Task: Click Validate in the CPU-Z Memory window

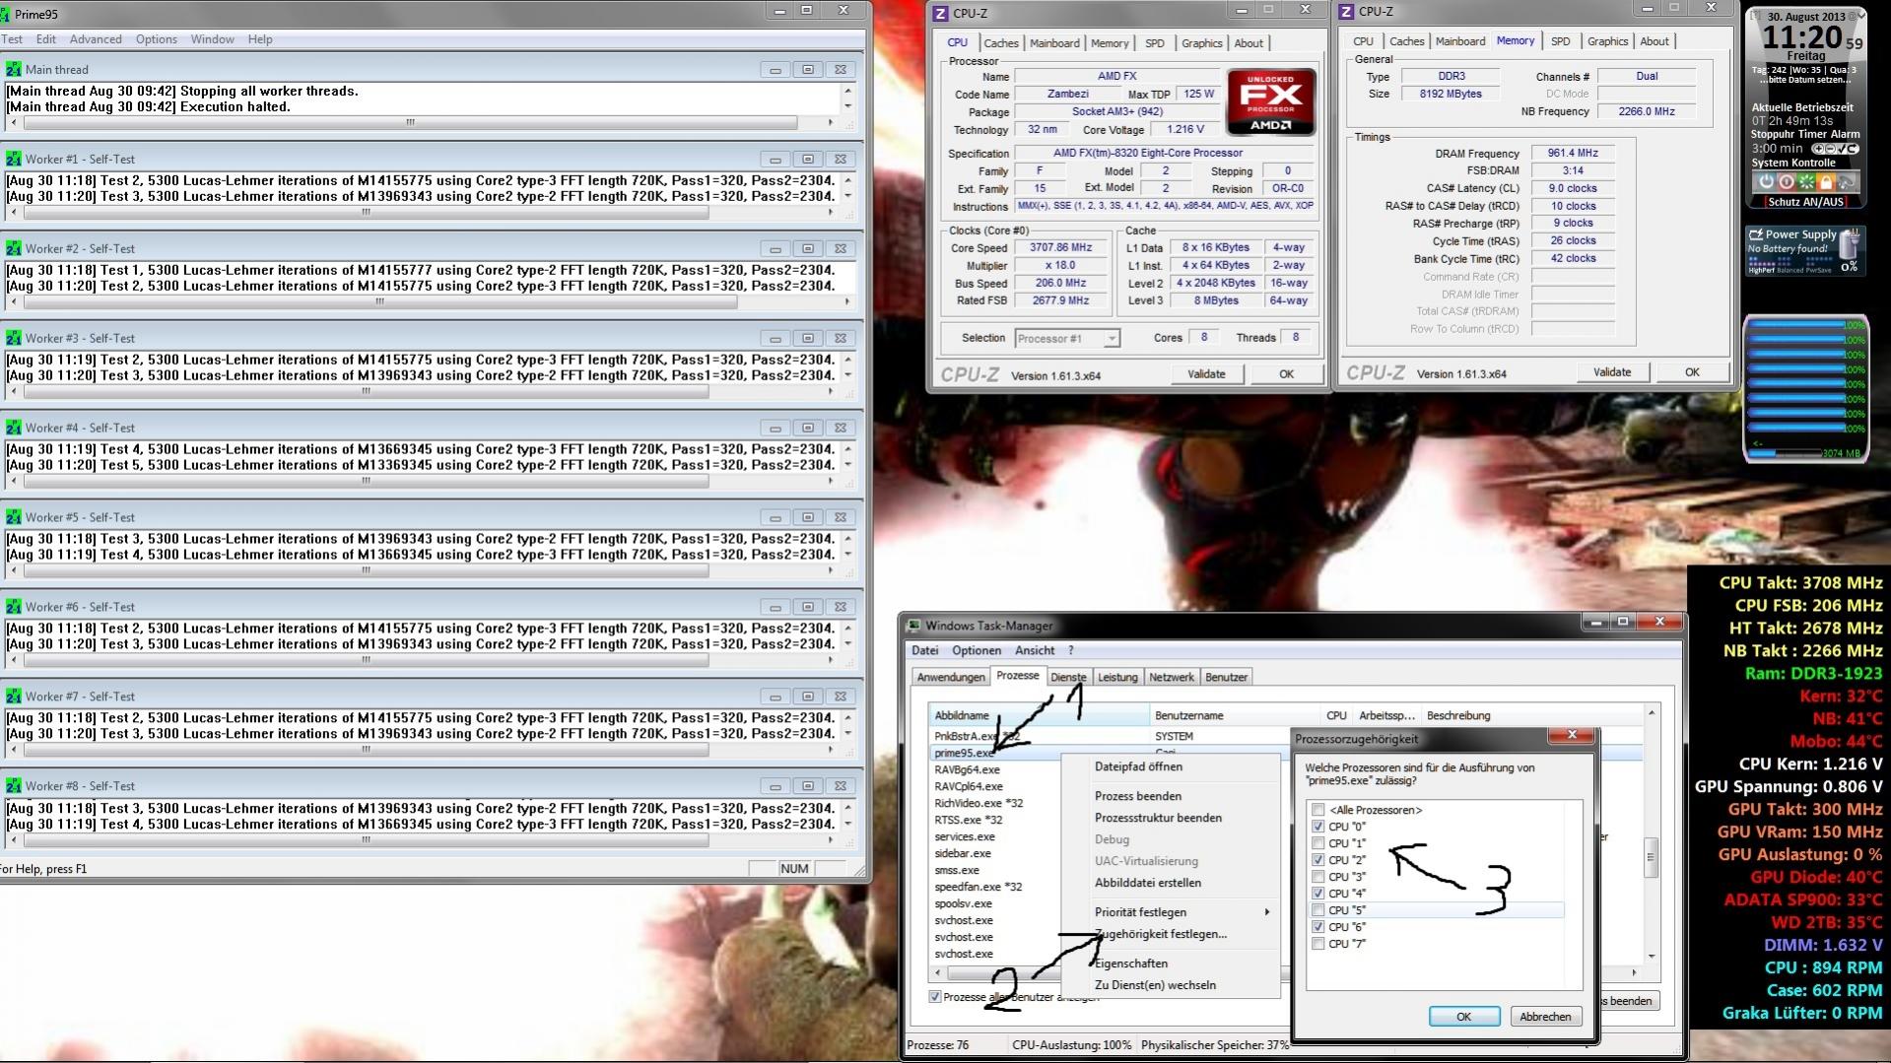Action: [1612, 372]
